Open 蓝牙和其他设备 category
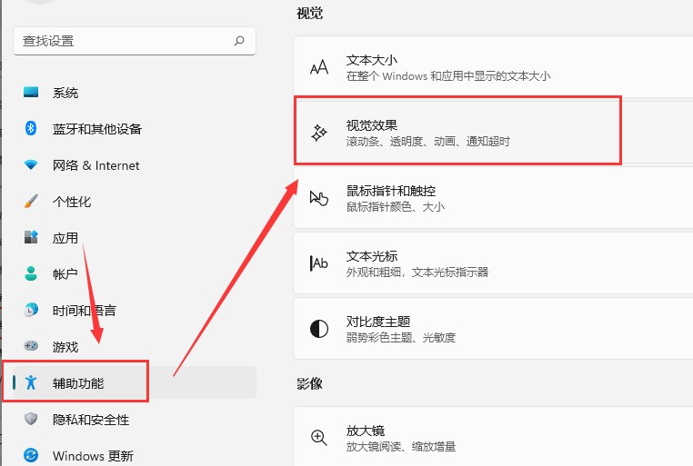693x466 pixels. (x=135, y=129)
